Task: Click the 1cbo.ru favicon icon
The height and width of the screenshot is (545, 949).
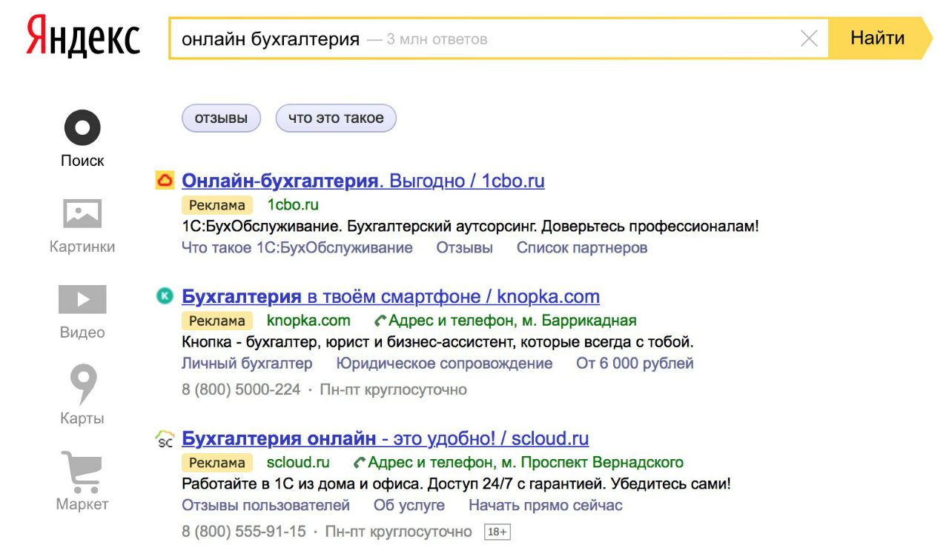Action: click(164, 180)
